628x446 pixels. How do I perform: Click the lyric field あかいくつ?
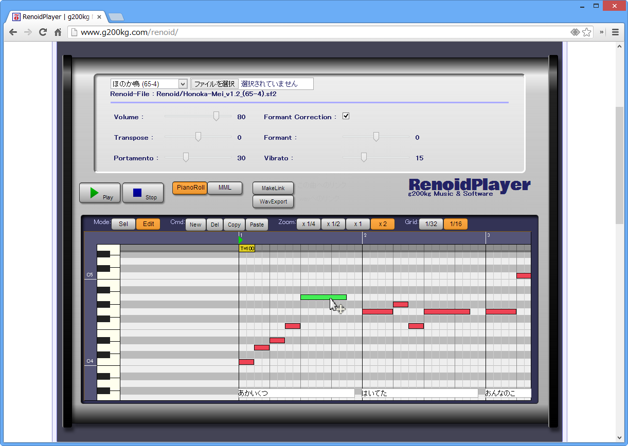pyautogui.click(x=296, y=393)
